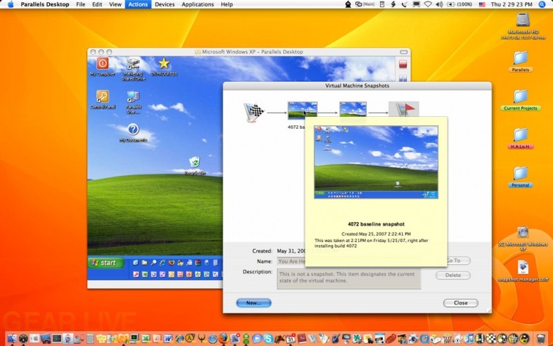The image size is (553, 346).
Task: Select the red flag current state icon
Action: tap(404, 109)
